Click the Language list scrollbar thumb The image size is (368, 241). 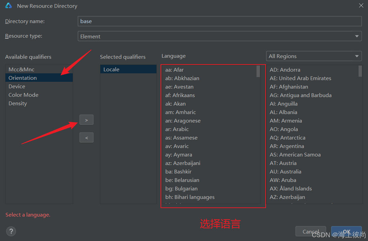click(x=258, y=71)
